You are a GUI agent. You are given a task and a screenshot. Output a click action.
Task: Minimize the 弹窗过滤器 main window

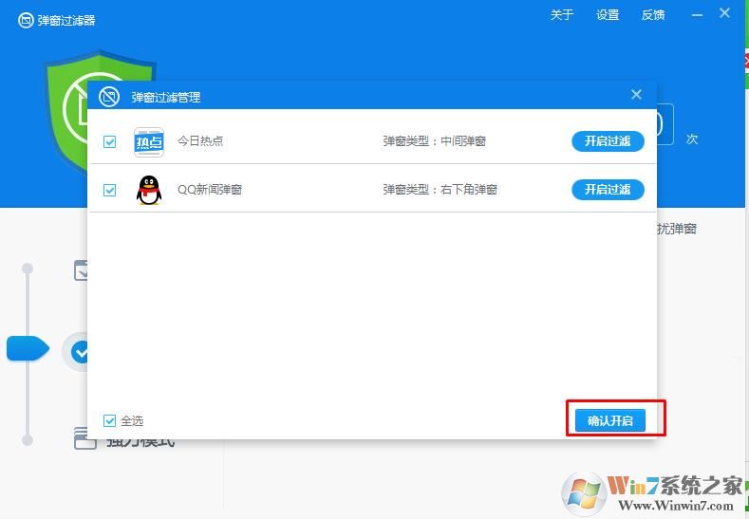697,15
